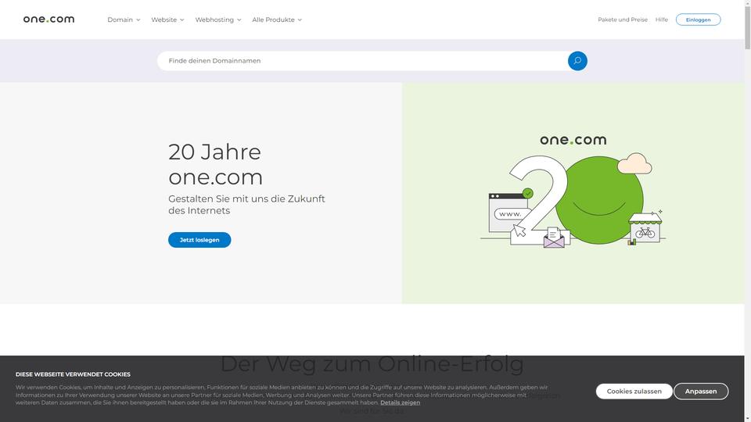Image resolution: width=751 pixels, height=422 pixels.
Task: Click the 20 years one.com illustration
Action: (x=573, y=191)
